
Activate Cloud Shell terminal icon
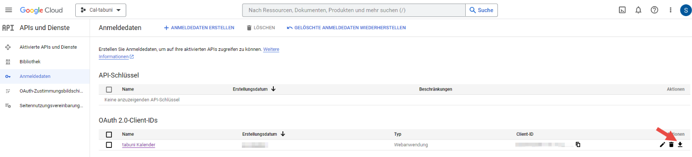click(x=622, y=10)
